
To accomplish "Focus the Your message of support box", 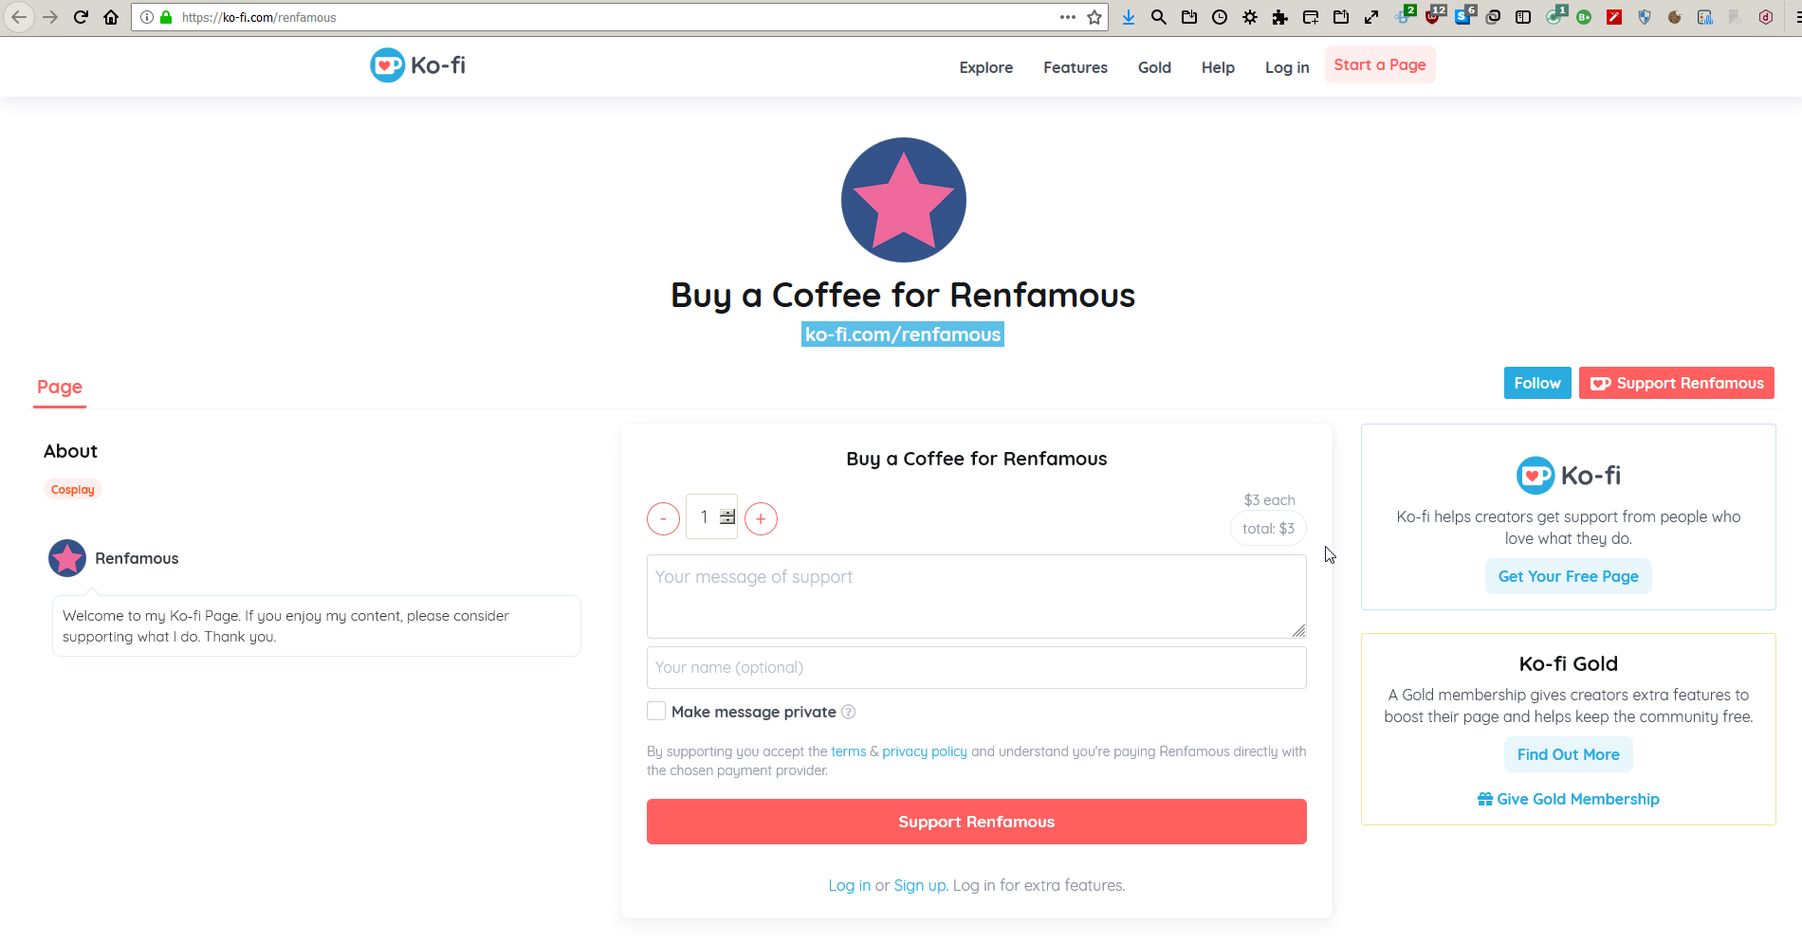I will (x=977, y=596).
